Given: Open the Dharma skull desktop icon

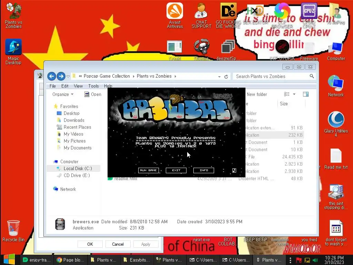Looking at the screenshot, I should pyautogui.click(x=201, y=50).
